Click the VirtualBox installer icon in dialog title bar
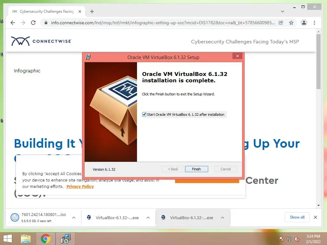This screenshot has width=327, height=245. (88, 57)
